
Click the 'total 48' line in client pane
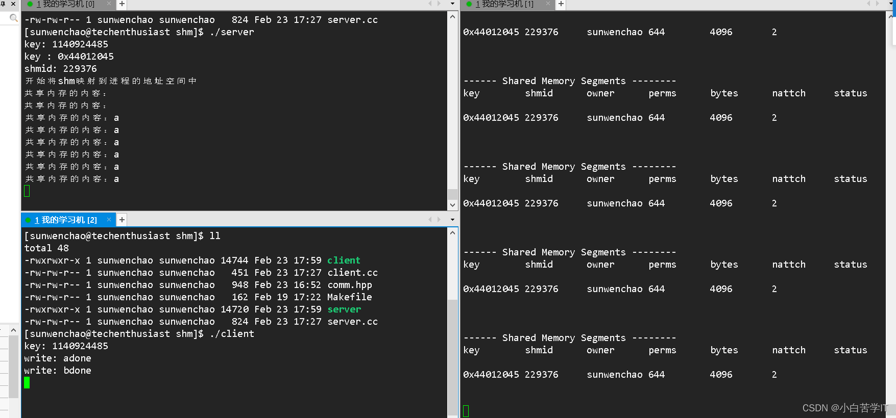[x=46, y=248]
